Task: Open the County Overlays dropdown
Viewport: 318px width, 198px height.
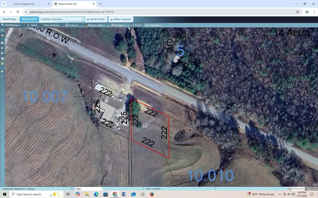Action: 62,19
